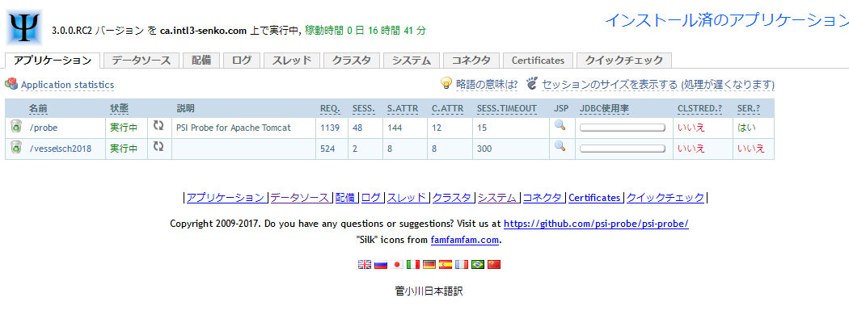The height and width of the screenshot is (327, 849).
Task: Toggle the 実行中 status of /probe
Action: [x=124, y=128]
